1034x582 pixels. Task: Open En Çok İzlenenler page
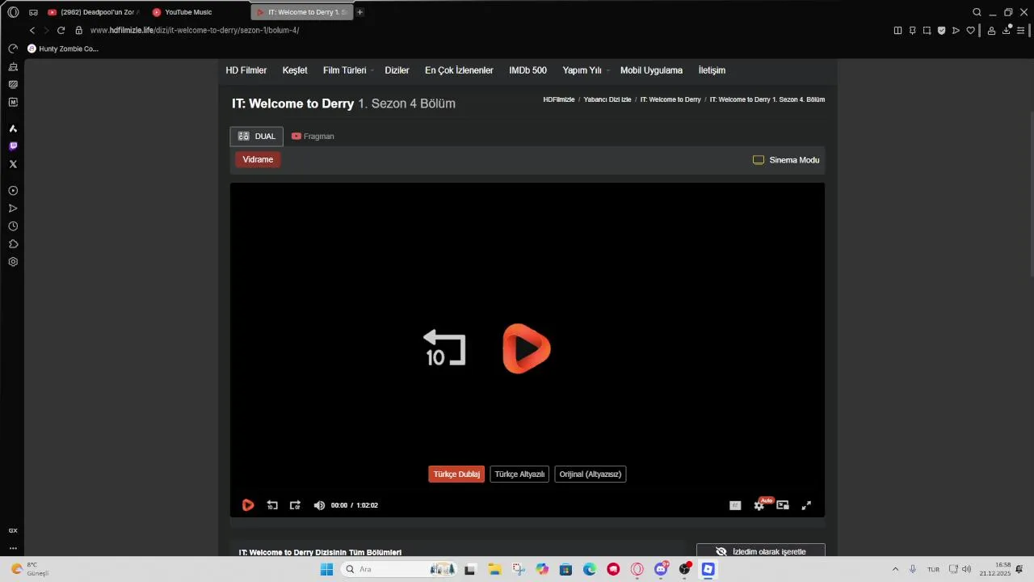pos(459,70)
